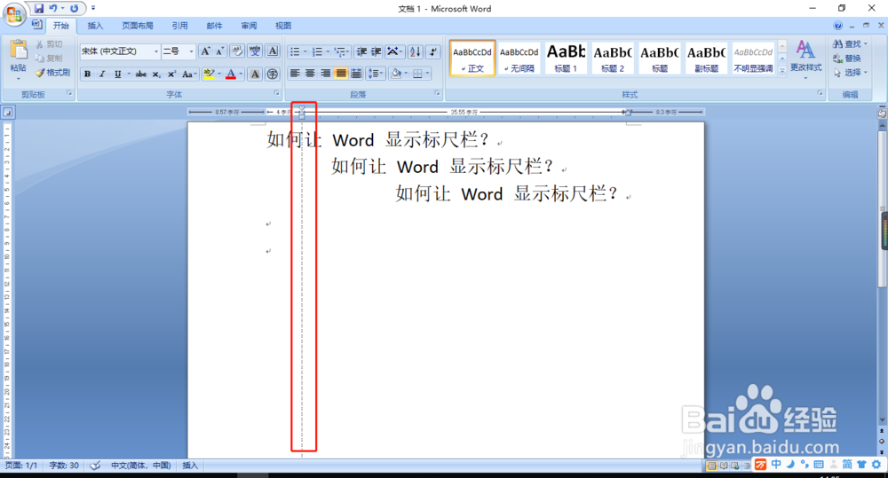Apply No Spacing (无间隔) style
888x478 pixels.
click(x=519, y=58)
